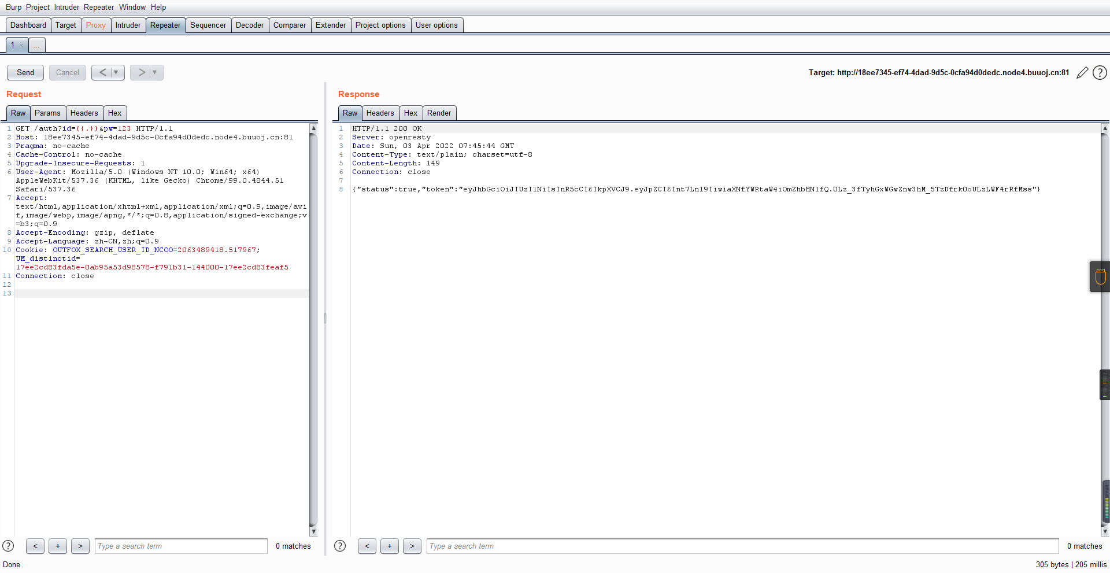Open new Repeater tab with ellipsis tab
Viewport: 1110px width, 573px height.
(x=36, y=45)
